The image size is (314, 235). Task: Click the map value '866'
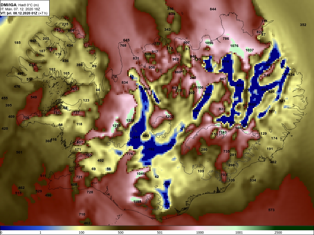[71, 30]
